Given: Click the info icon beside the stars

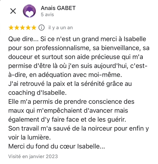Looking at the screenshot, I should click(x=41, y=27).
